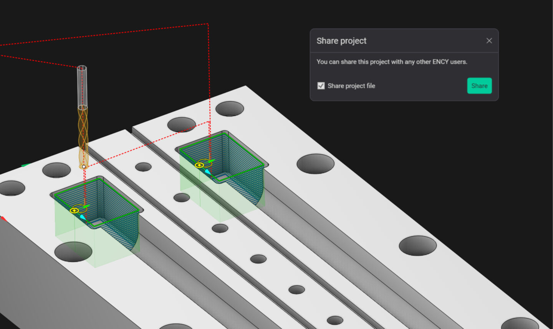Toggle the Share project file checkbox
This screenshot has width=553, height=329.
[321, 86]
